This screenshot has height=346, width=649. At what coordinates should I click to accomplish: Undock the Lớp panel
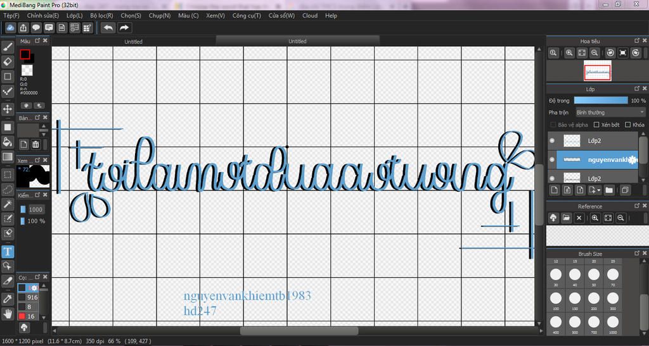point(637,89)
